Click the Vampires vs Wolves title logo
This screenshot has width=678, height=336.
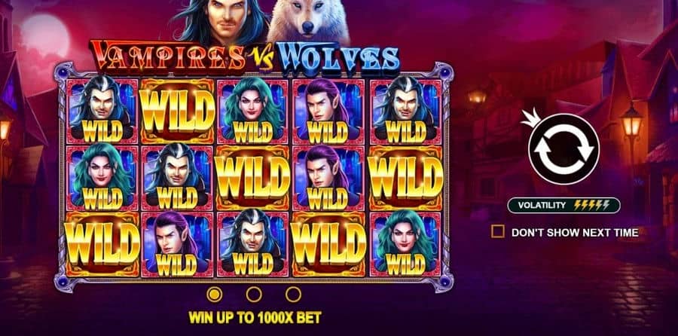pyautogui.click(x=244, y=57)
